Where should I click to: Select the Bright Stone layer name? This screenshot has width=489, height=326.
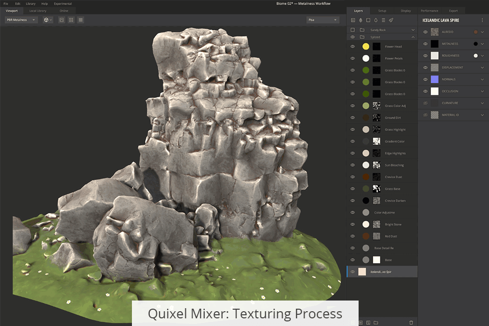coord(393,224)
